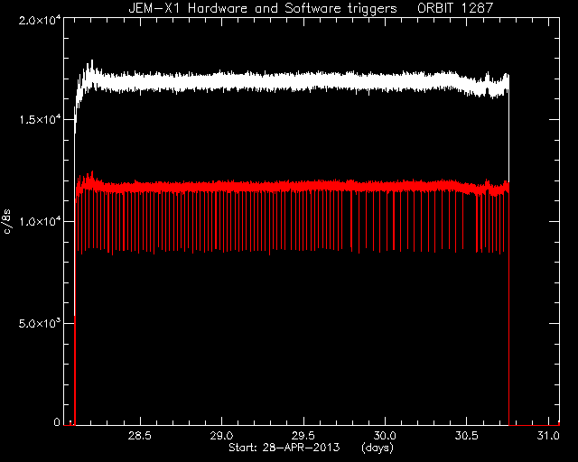Click the 0 label at y-axis origin

pyautogui.click(x=57, y=422)
